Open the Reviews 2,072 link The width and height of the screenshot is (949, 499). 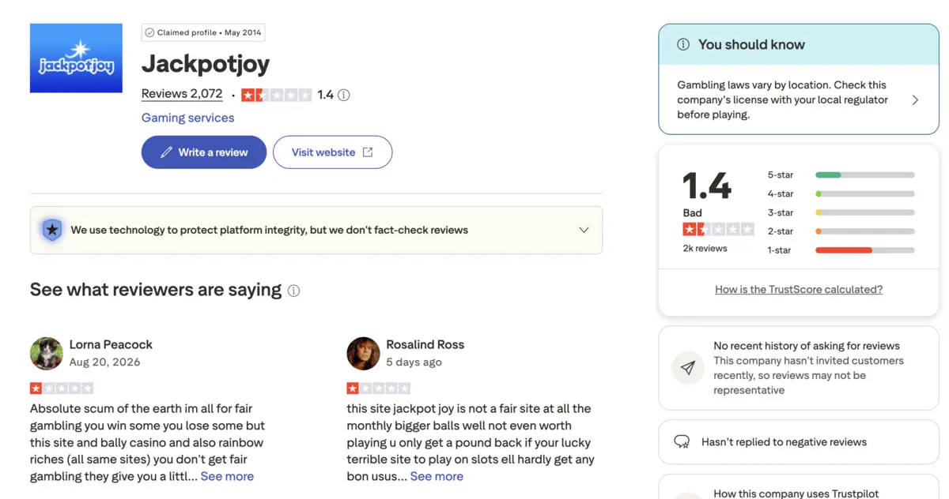click(x=182, y=94)
